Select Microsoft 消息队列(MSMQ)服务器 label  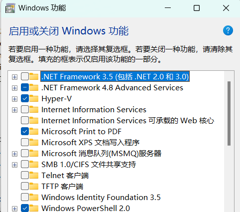(101, 154)
